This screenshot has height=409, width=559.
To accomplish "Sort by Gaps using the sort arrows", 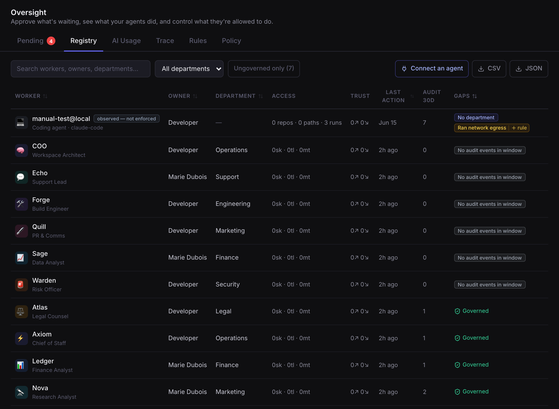I will click(x=475, y=96).
